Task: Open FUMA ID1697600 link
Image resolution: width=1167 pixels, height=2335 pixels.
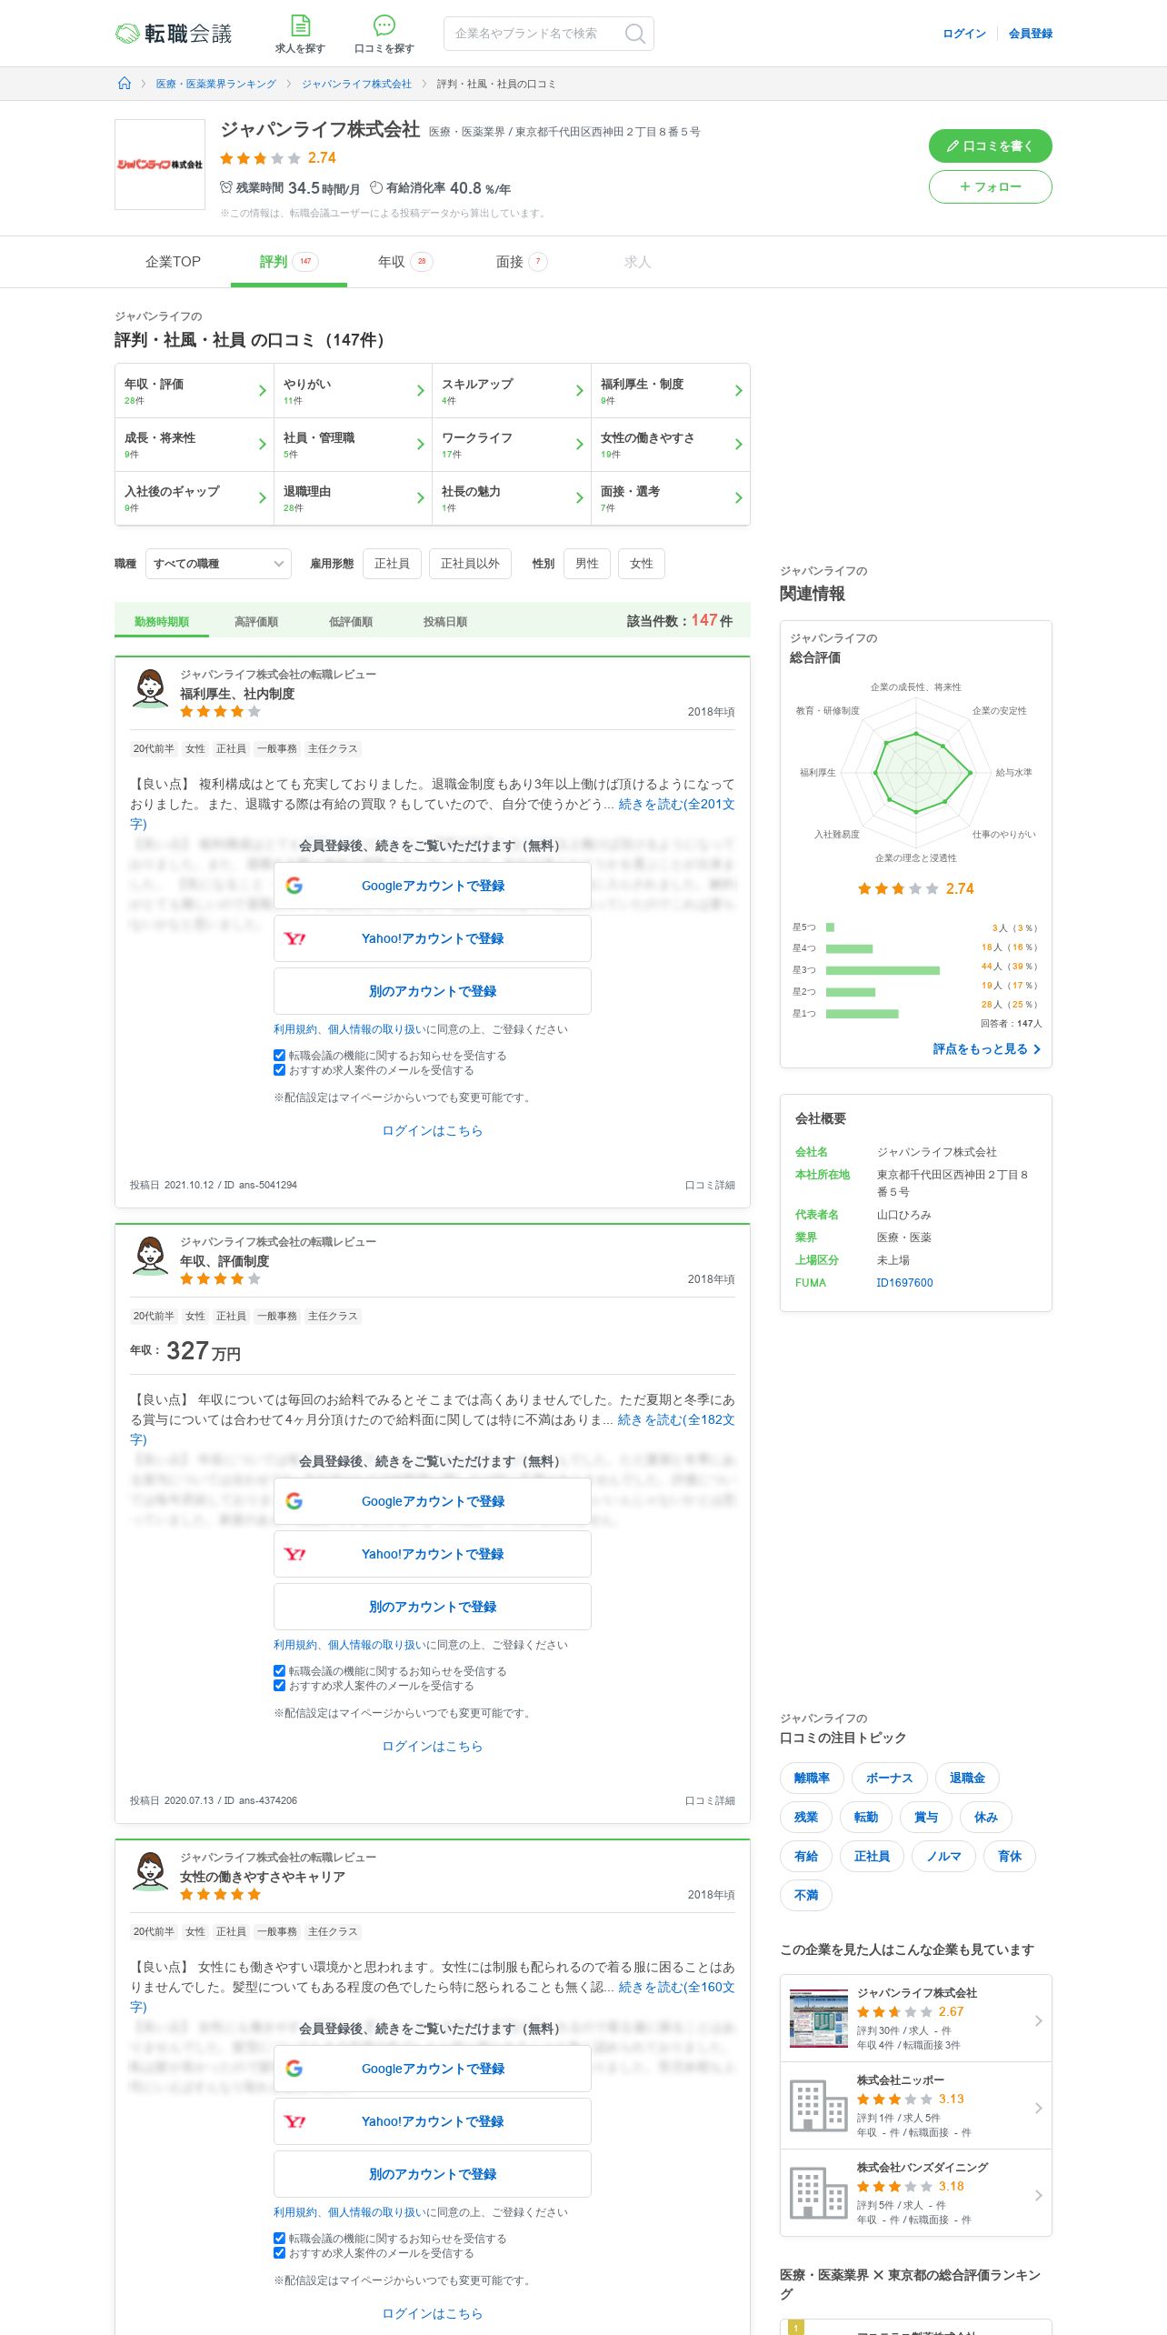Action: pyautogui.click(x=904, y=1283)
